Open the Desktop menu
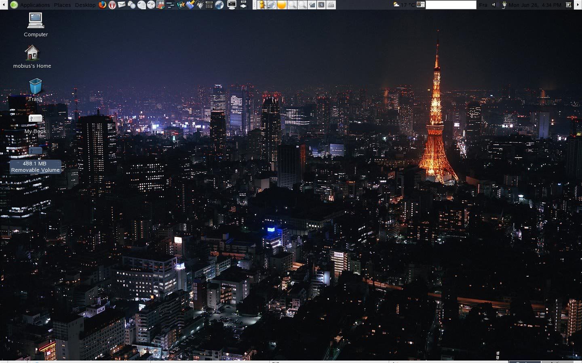This screenshot has height=363, width=582. pyautogui.click(x=85, y=5)
